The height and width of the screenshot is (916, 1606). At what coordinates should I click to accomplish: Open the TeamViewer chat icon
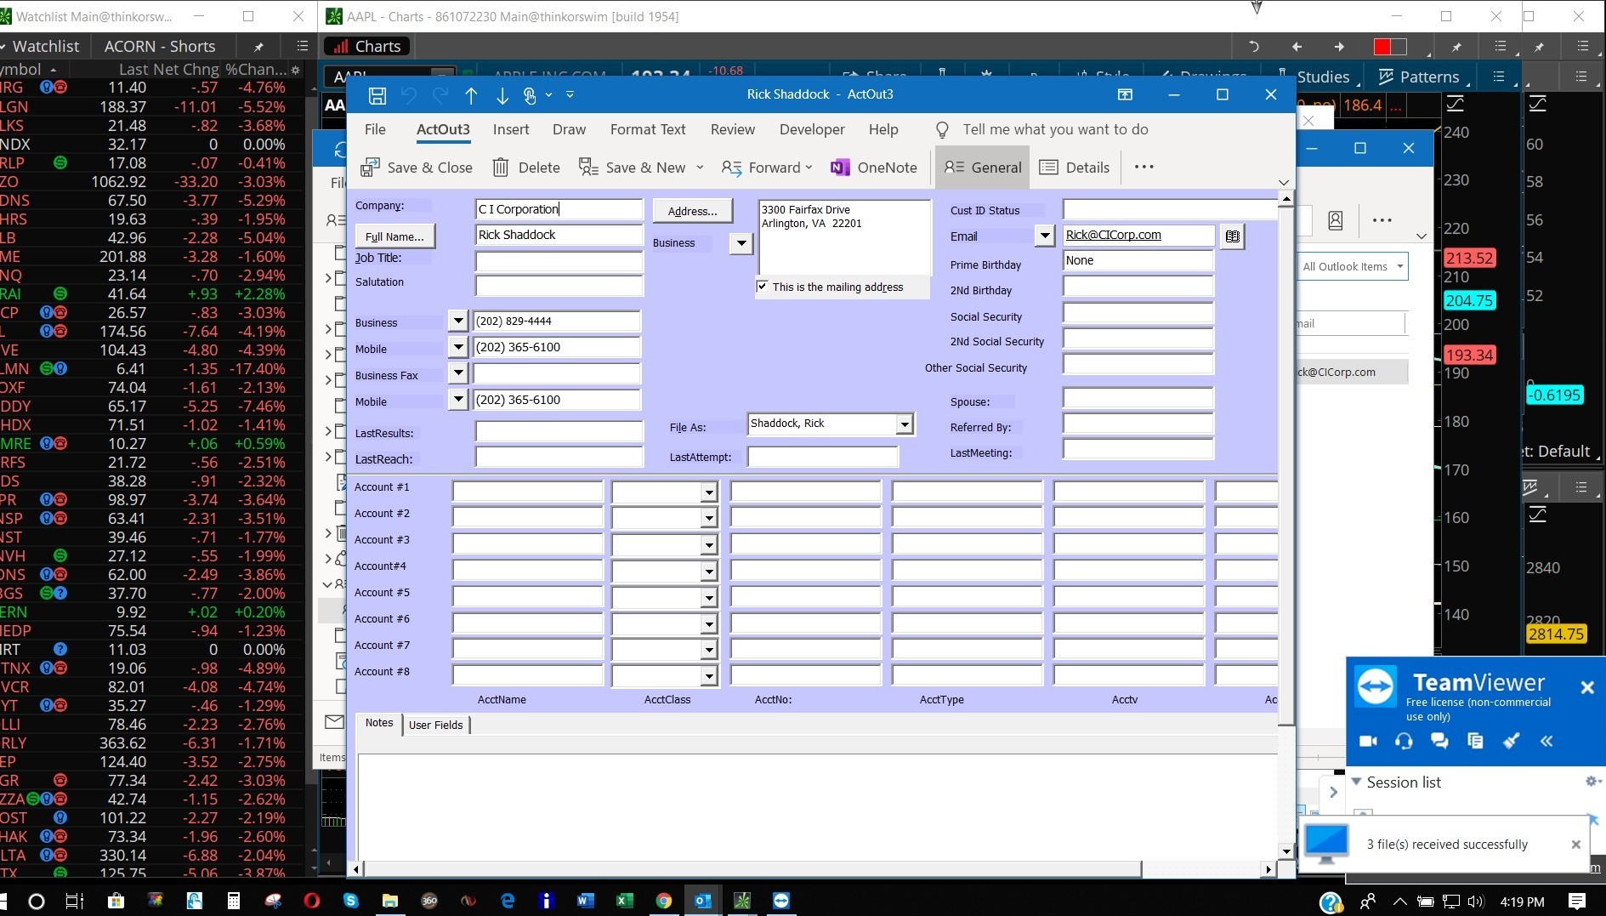coord(1439,741)
